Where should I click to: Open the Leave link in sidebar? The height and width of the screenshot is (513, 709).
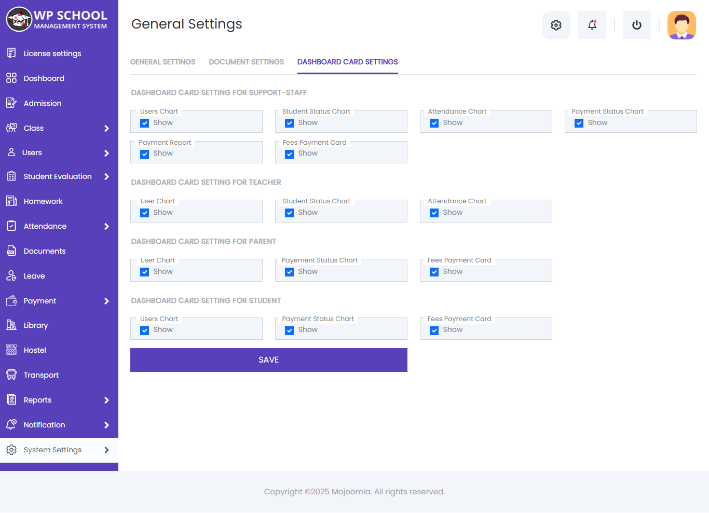[x=59, y=276]
